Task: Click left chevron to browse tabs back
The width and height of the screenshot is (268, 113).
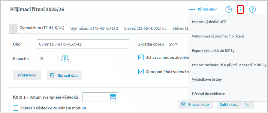Action: coord(12,29)
